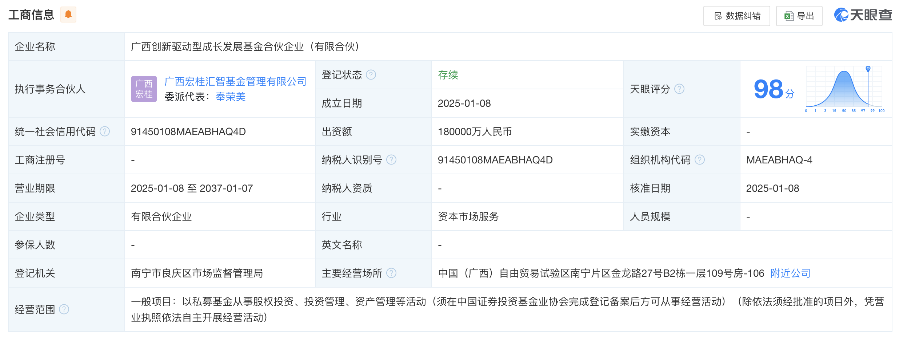Screen dimensions: 899x337
Task: Open the help icon next to 登记状态
Action: tap(371, 75)
